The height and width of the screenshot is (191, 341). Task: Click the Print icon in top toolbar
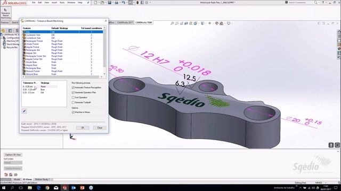point(116,3)
